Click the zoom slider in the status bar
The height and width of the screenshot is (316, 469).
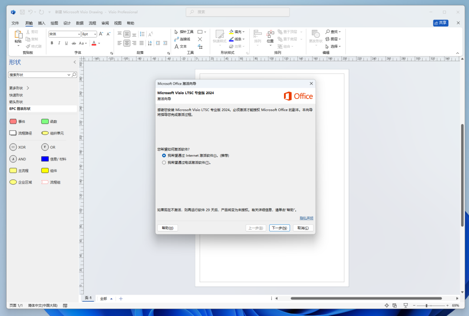coord(431,306)
